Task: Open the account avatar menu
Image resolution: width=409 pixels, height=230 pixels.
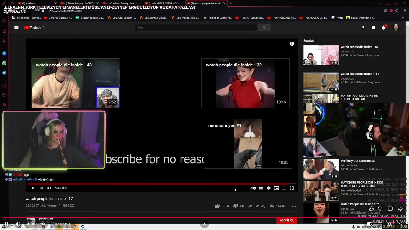Action: 396,27
